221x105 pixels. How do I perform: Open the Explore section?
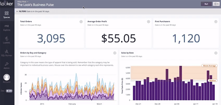[x=7, y=27]
